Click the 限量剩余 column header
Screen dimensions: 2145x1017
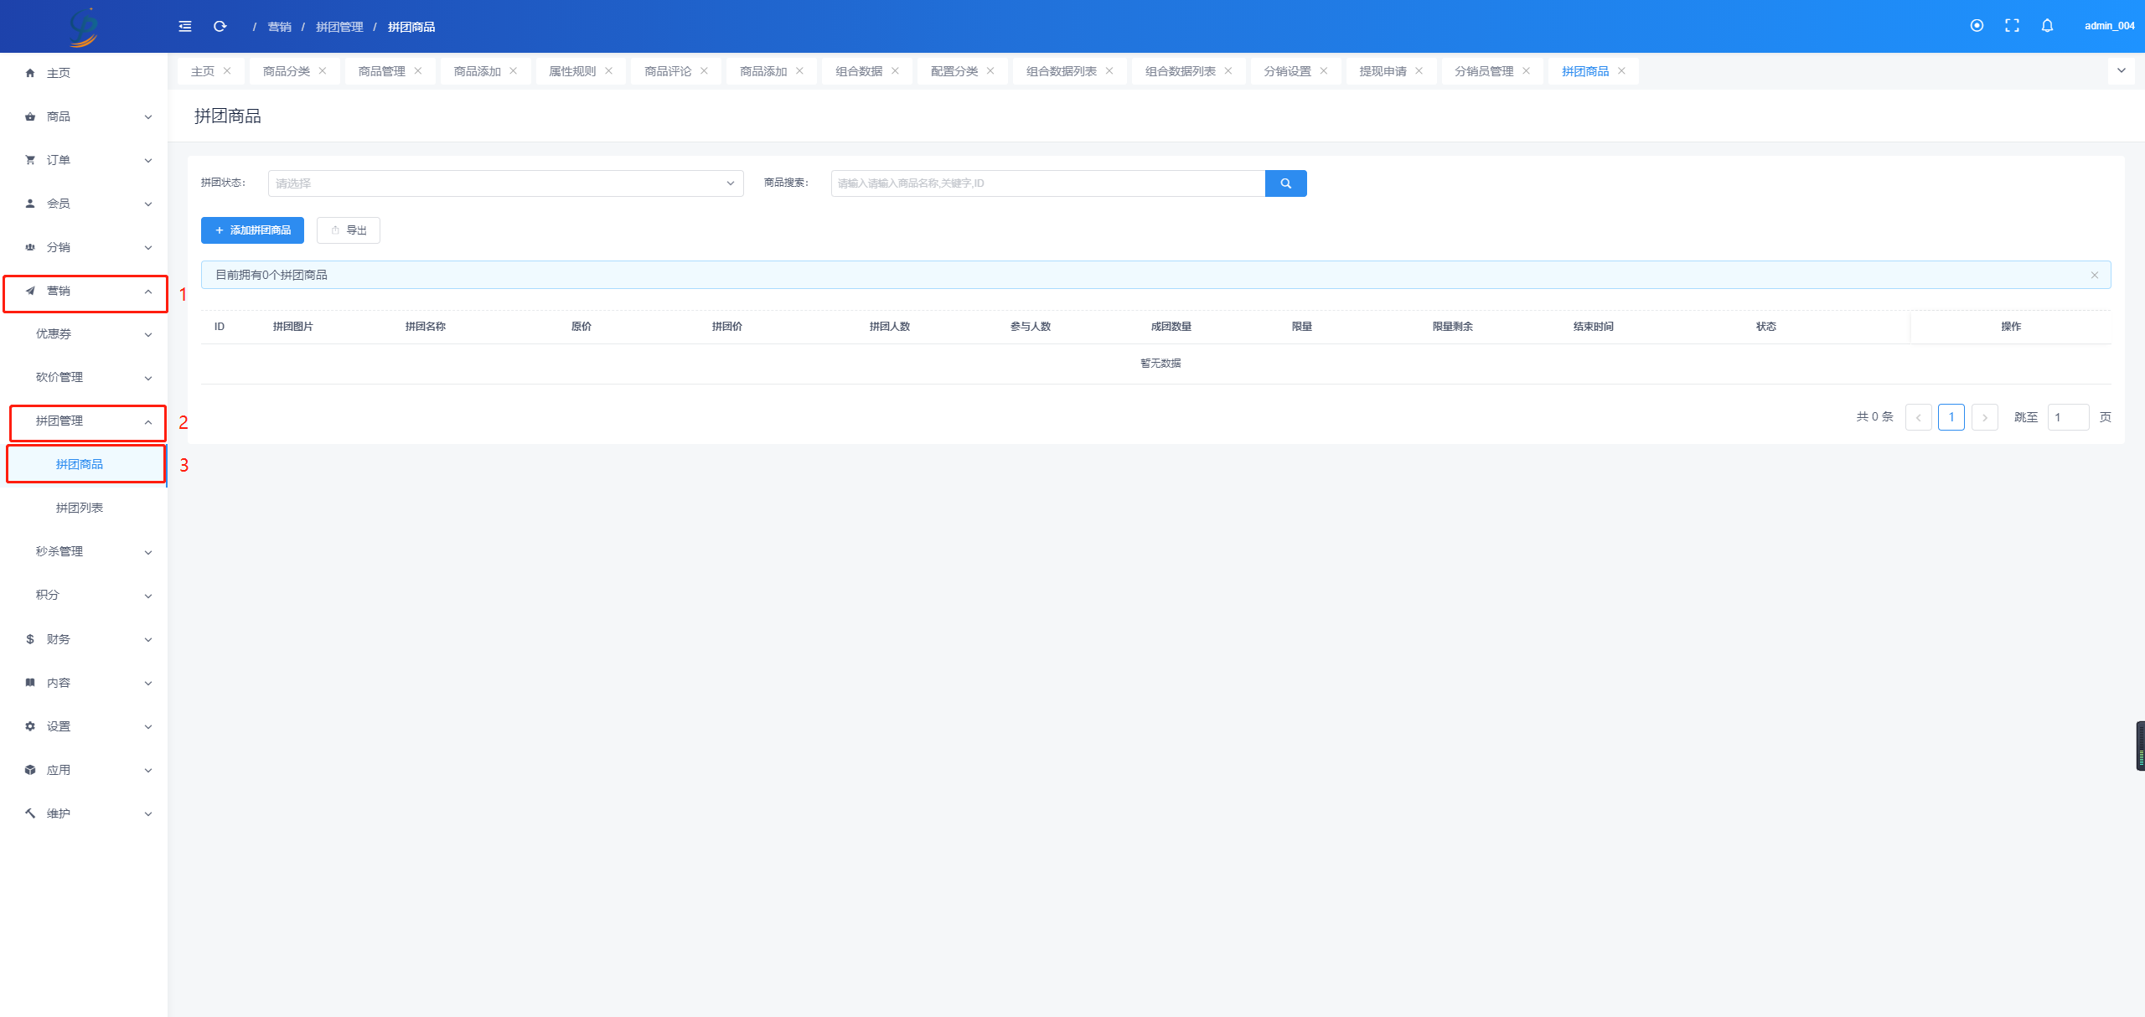pyautogui.click(x=1453, y=327)
